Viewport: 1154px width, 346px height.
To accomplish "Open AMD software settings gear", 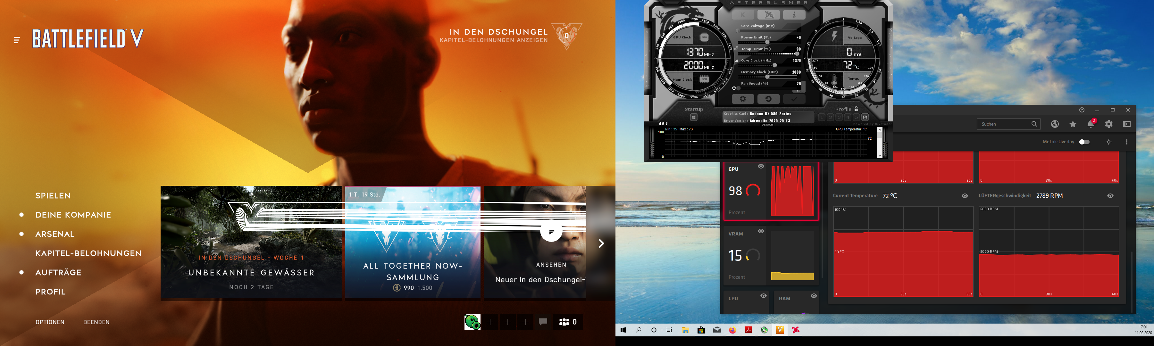I will click(1109, 124).
